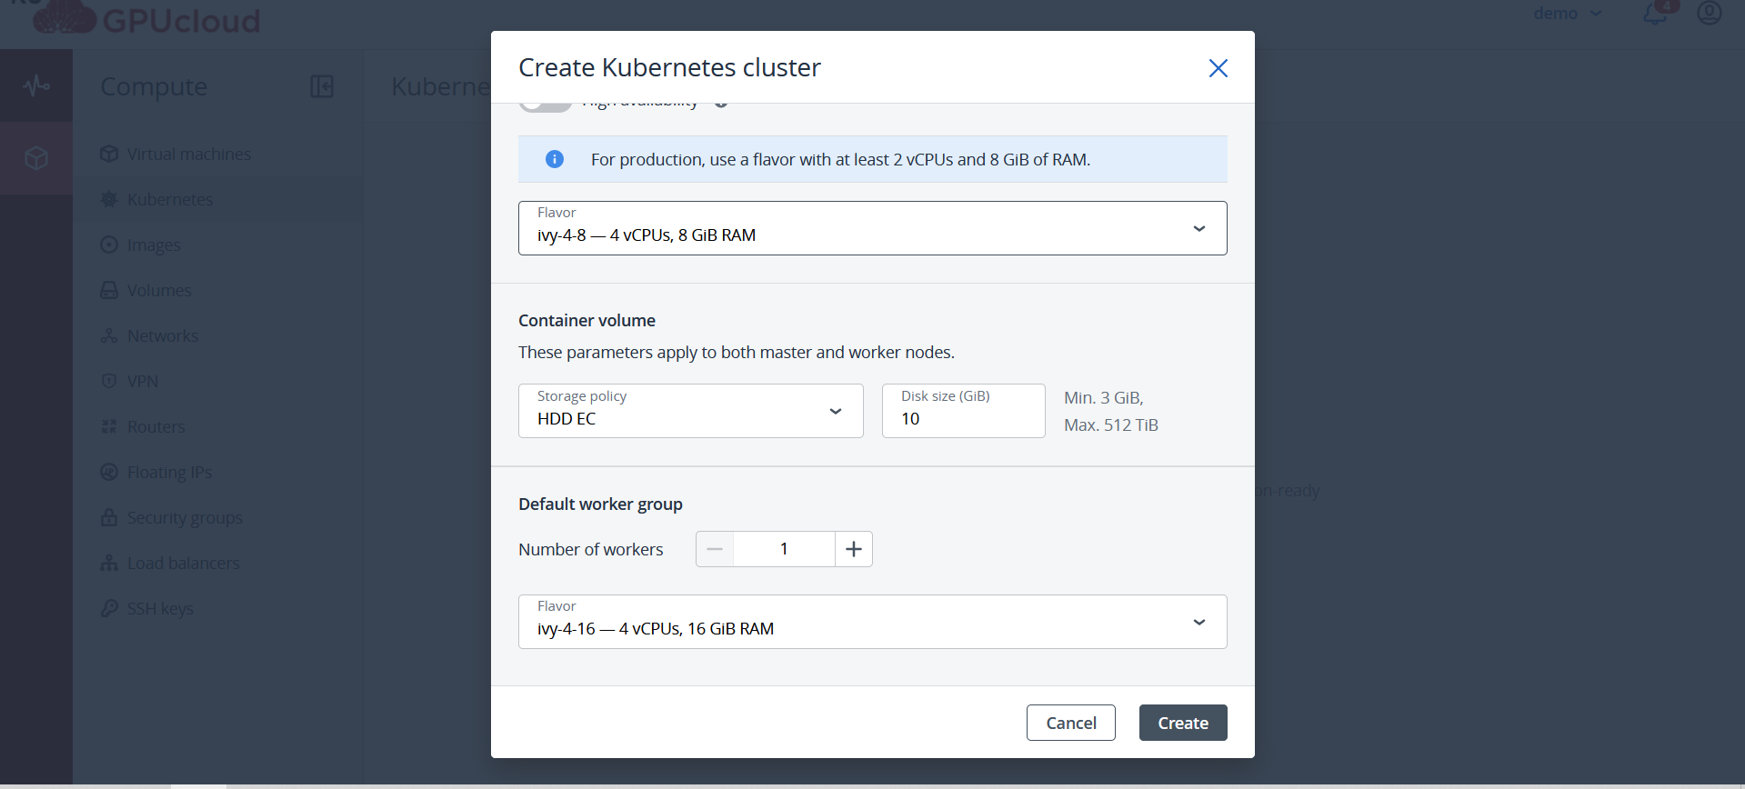The width and height of the screenshot is (1745, 789).
Task: Increase number of workers with plus icon
Action: tap(854, 549)
